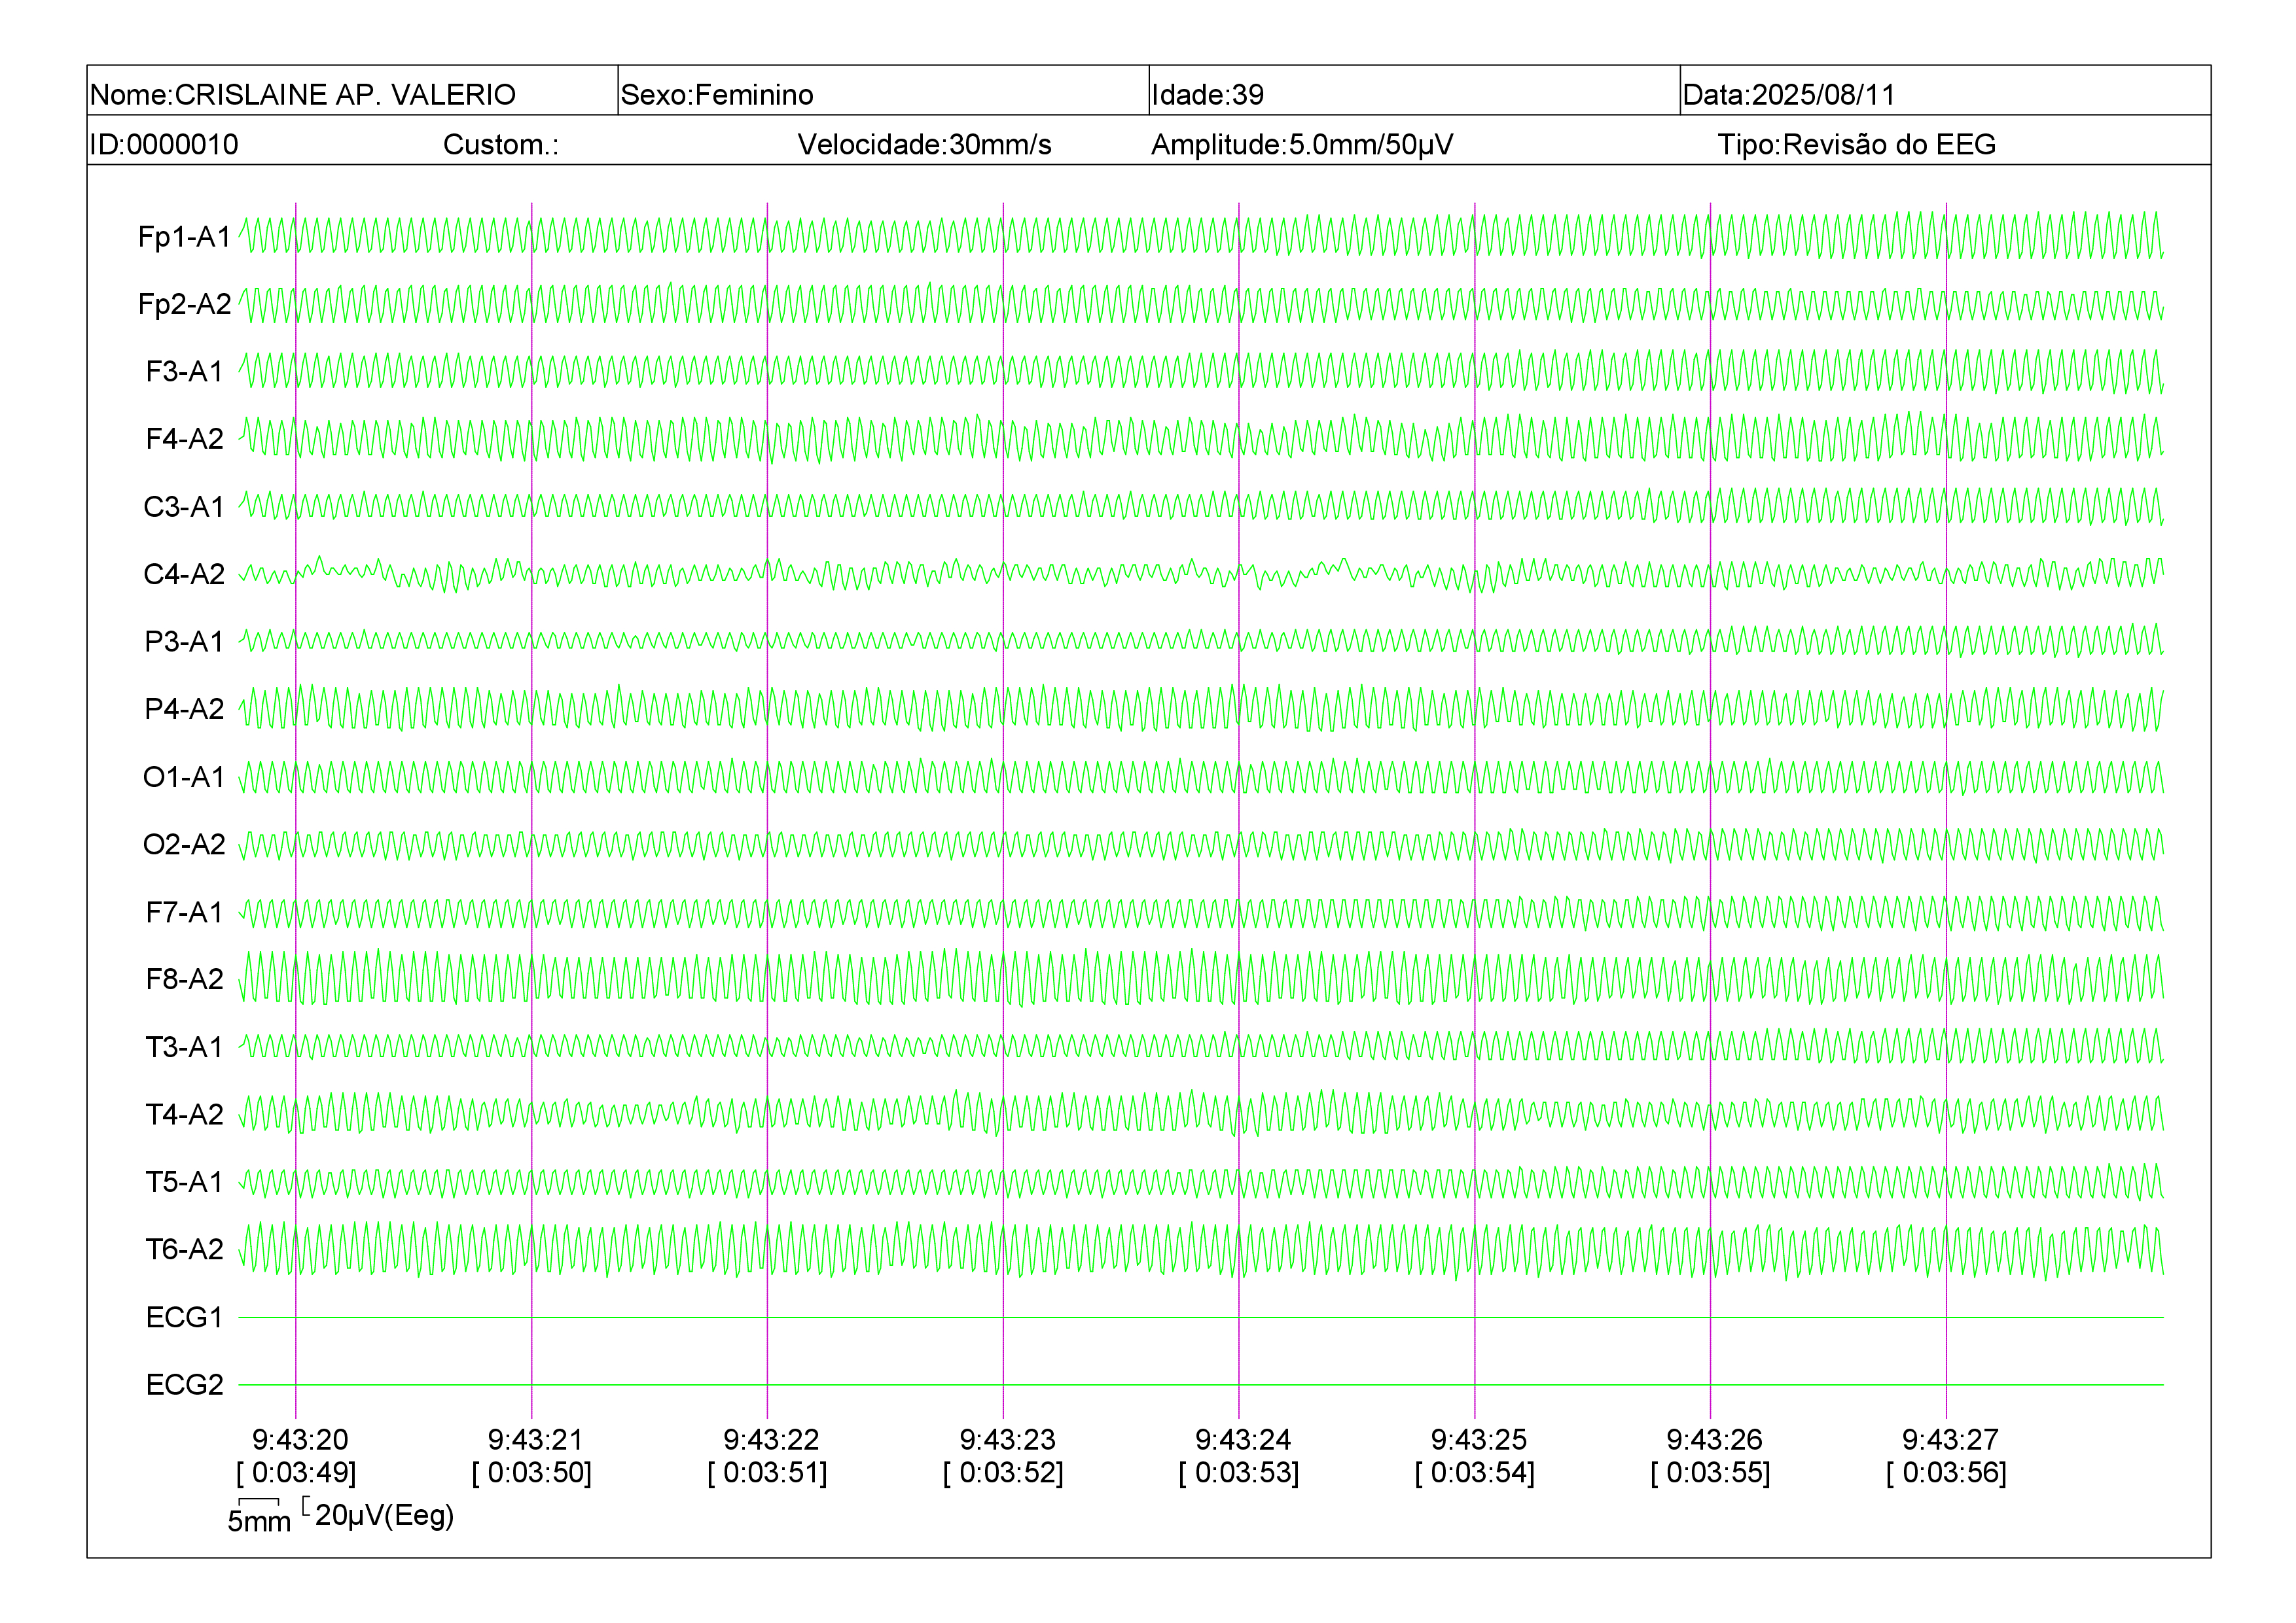
Task: Select the T5-A1 channel label
Action: (184, 1182)
